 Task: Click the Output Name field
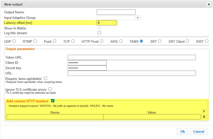pyautogui.click(x=116, y=12)
